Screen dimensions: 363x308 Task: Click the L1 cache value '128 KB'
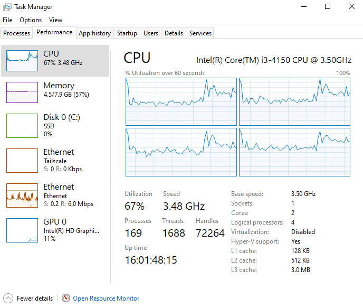tap(300, 251)
